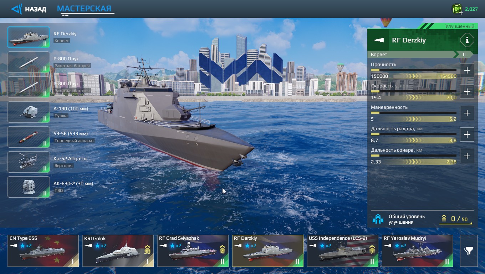Viewport: 485px width, 274px height.
Task: Choose the USS Independence (LCS-2) card
Action: click(342, 251)
